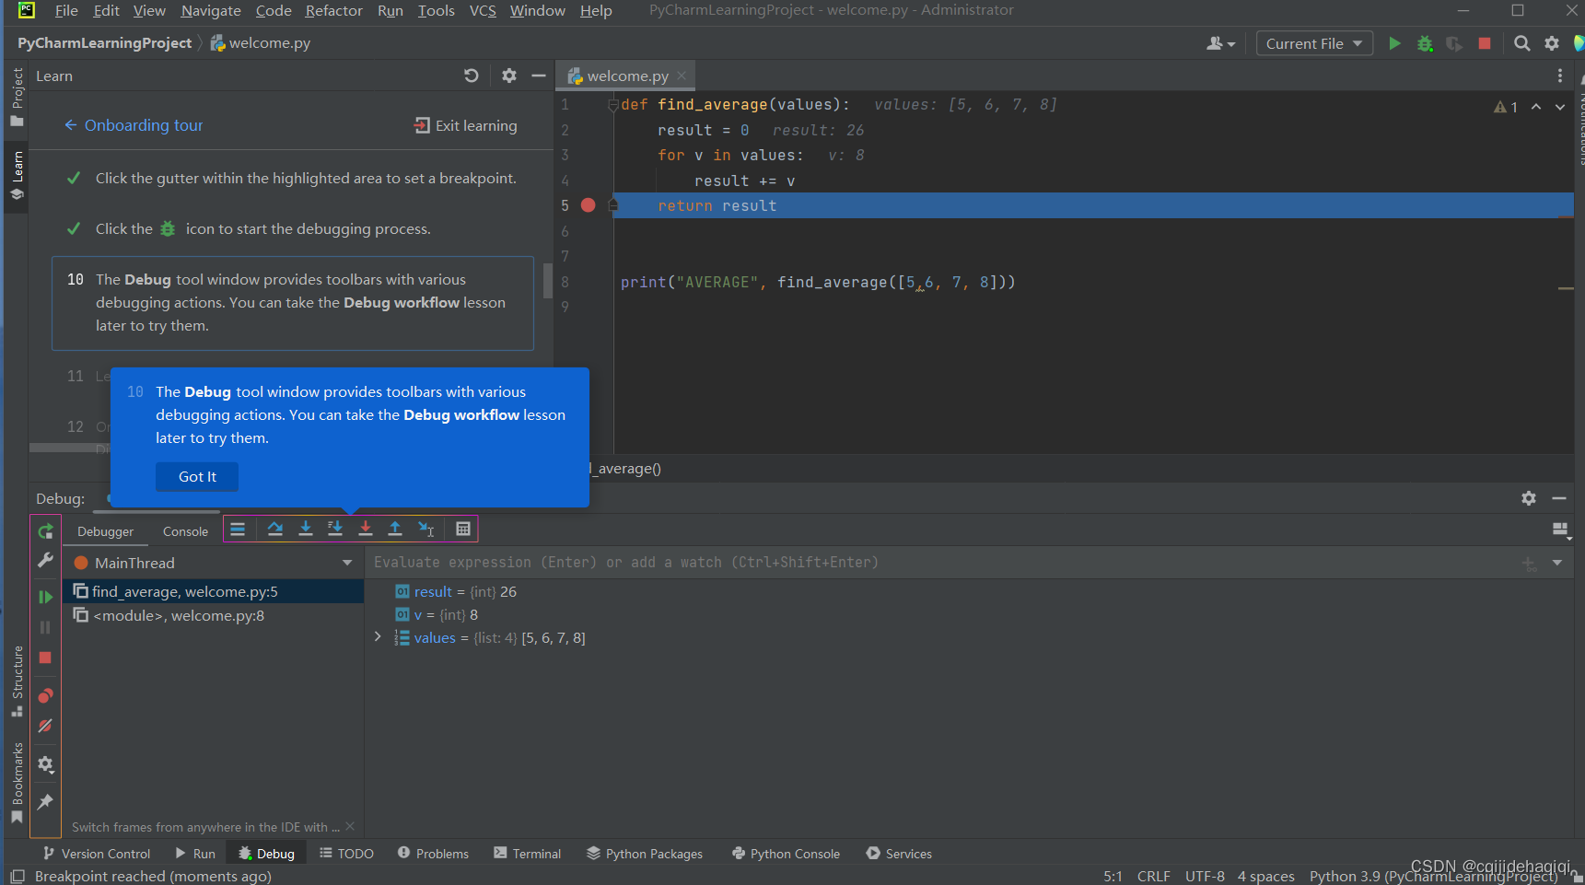Click Exit learning

tap(465, 125)
